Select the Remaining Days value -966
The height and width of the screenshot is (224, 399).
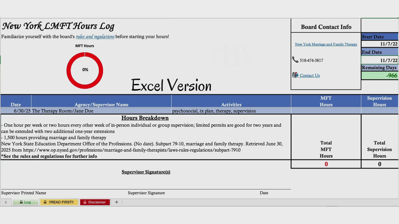(x=380, y=75)
